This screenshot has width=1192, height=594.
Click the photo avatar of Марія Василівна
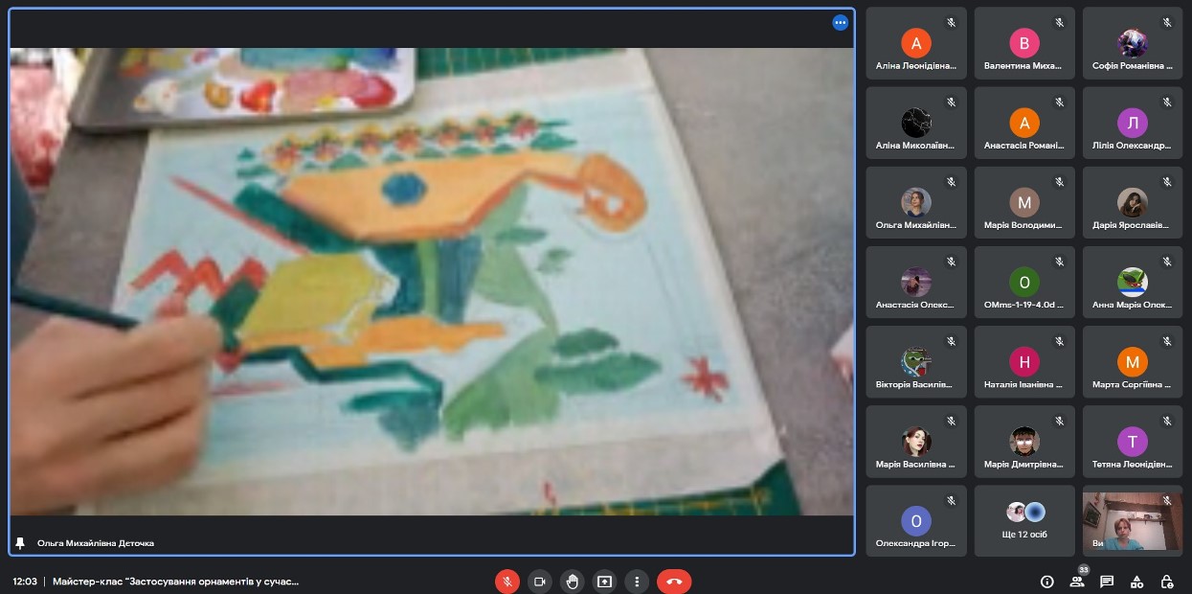(x=916, y=441)
